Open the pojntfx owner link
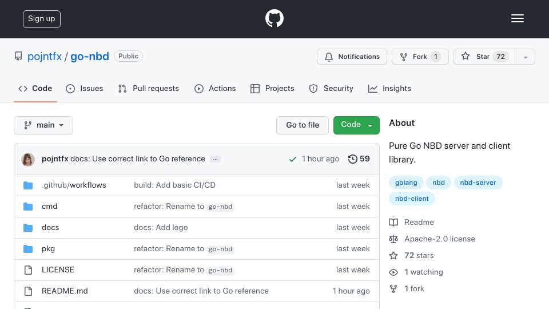This screenshot has height=309, width=549. point(45,57)
